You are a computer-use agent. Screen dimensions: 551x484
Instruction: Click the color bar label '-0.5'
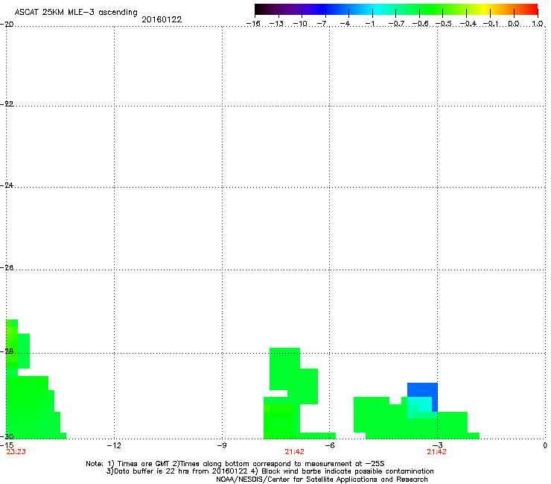pos(444,24)
